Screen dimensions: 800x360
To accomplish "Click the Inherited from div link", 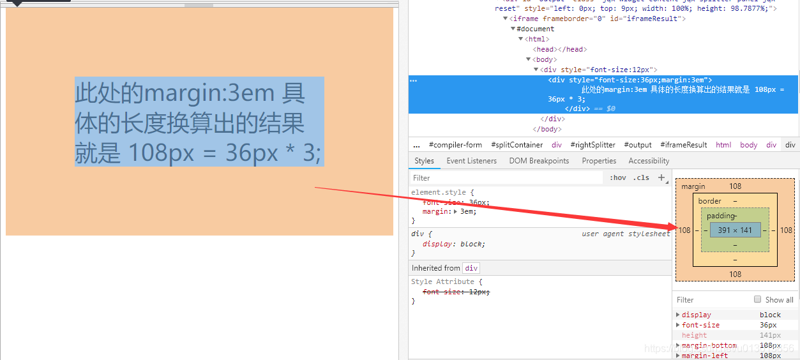I will coord(471,268).
